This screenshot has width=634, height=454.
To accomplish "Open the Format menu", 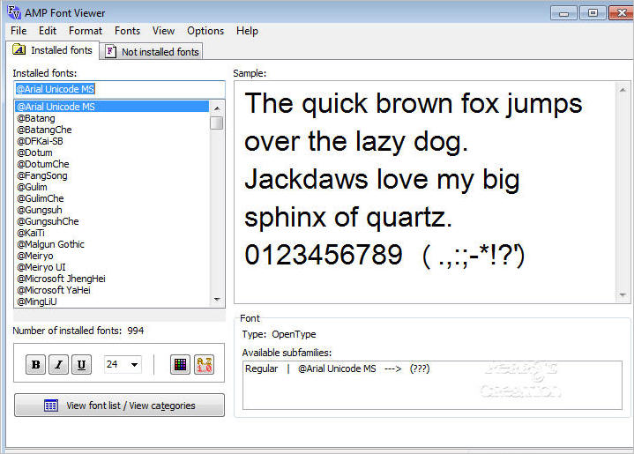I will pyautogui.click(x=86, y=31).
